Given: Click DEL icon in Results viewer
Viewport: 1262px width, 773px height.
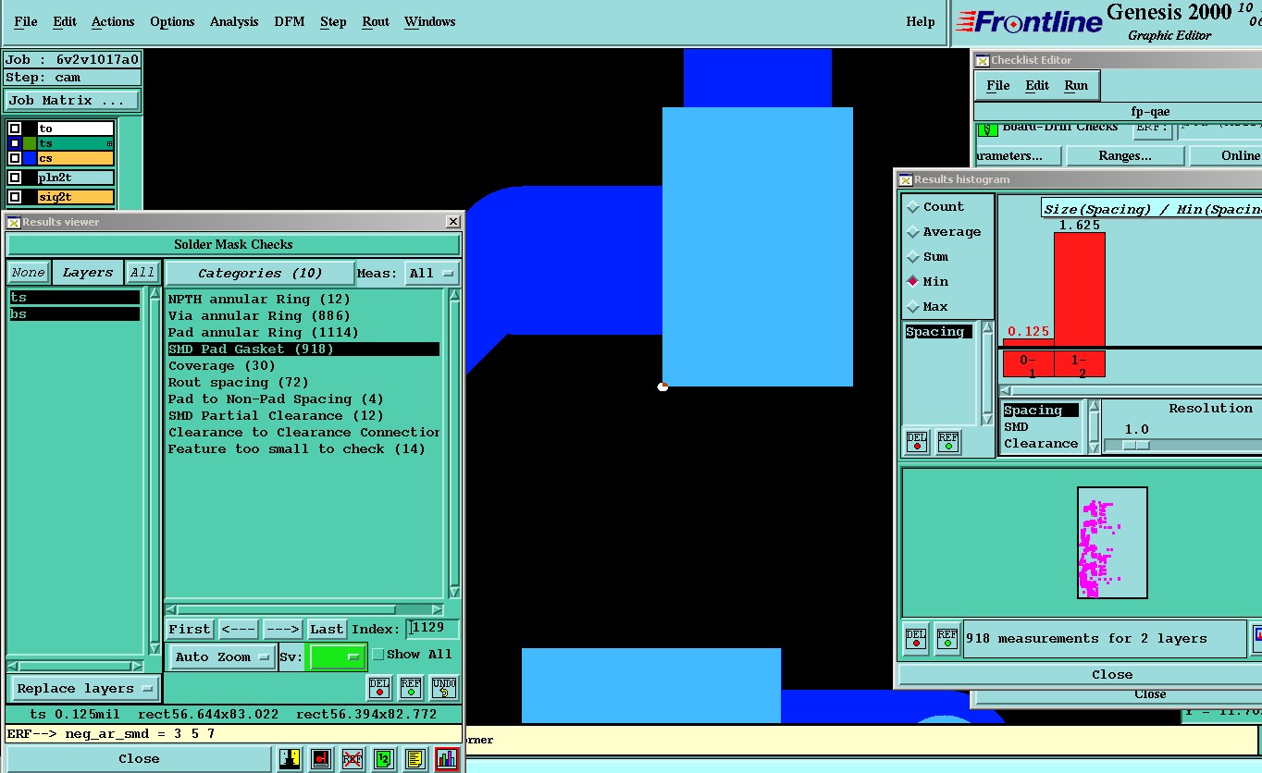Looking at the screenshot, I should (x=379, y=688).
